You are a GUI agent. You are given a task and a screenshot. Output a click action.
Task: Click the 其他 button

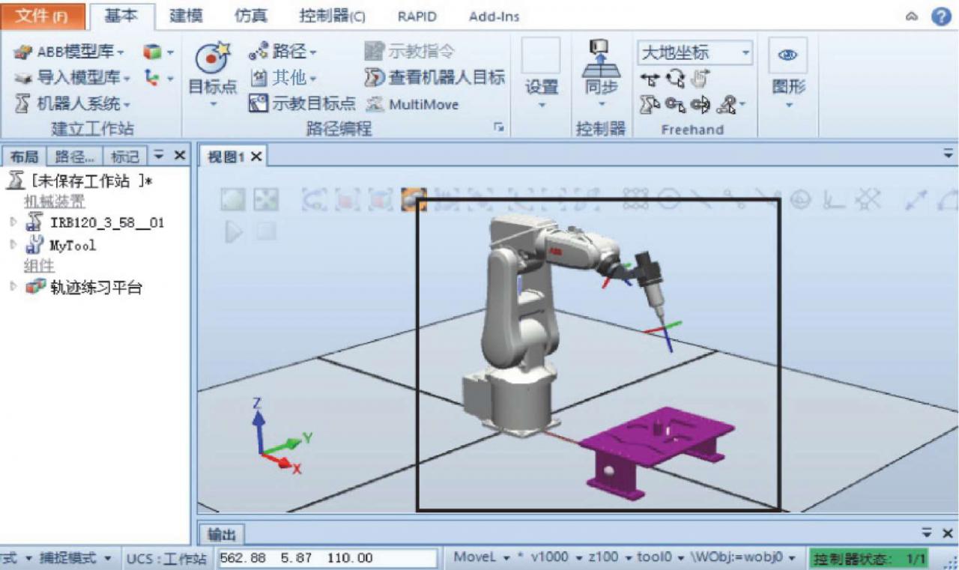point(284,77)
